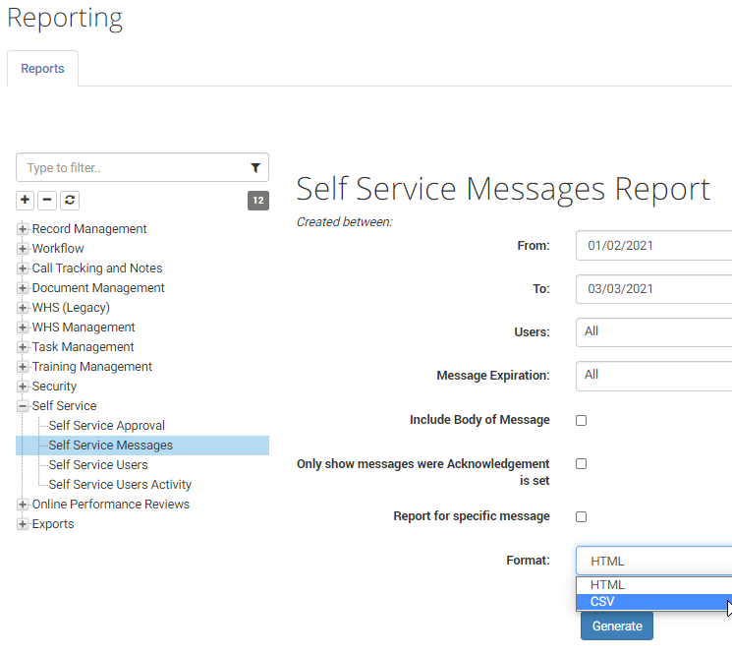Open the Message Expiration dropdown

(x=653, y=376)
